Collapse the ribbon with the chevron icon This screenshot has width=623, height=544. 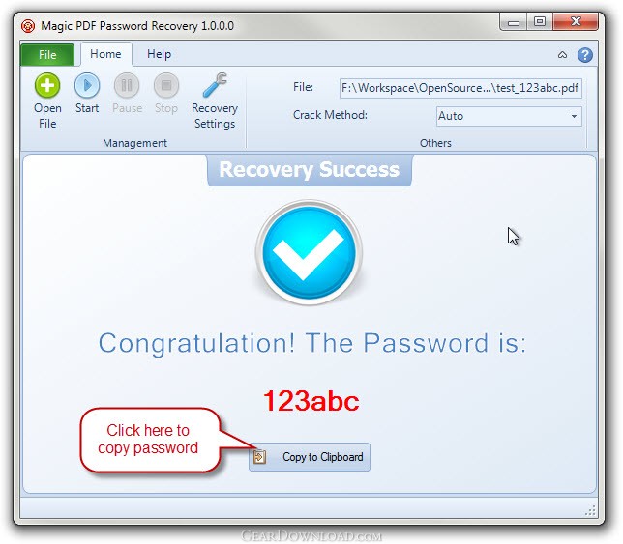pos(562,55)
